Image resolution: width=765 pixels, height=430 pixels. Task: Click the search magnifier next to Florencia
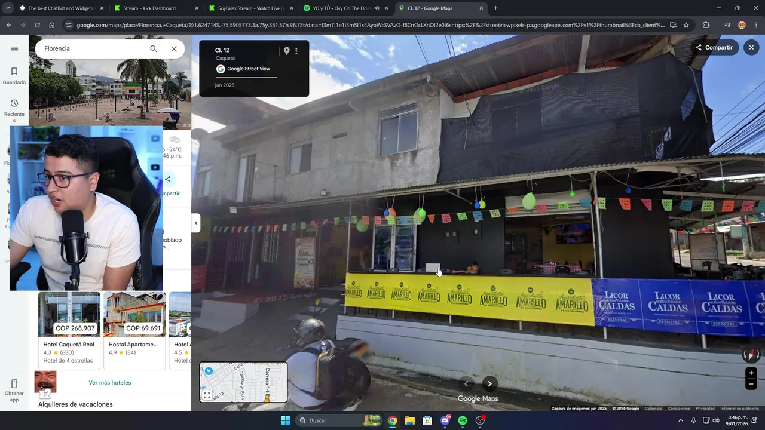click(154, 49)
